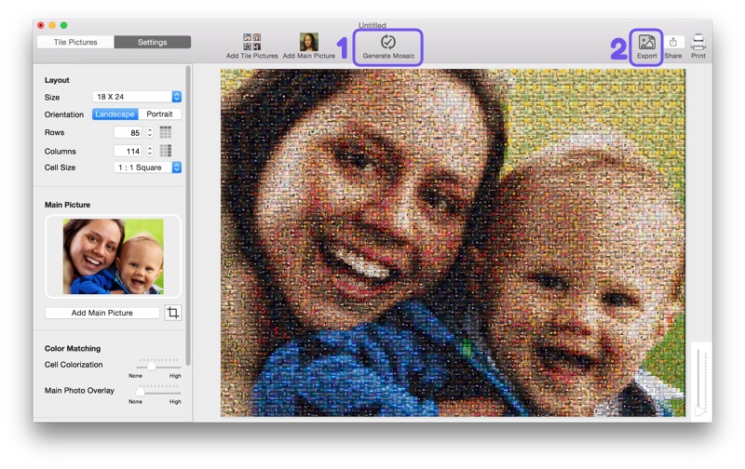Click the Columns value field
This screenshot has width=745, height=469.
[128, 151]
